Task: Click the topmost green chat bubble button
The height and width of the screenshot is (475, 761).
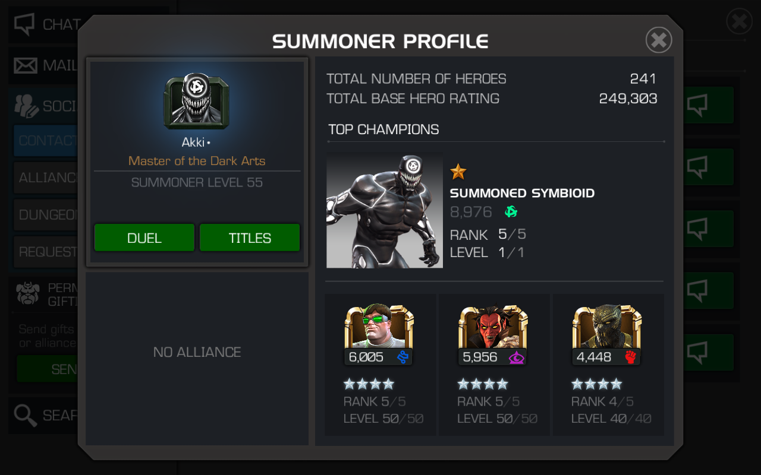Action: click(x=707, y=105)
